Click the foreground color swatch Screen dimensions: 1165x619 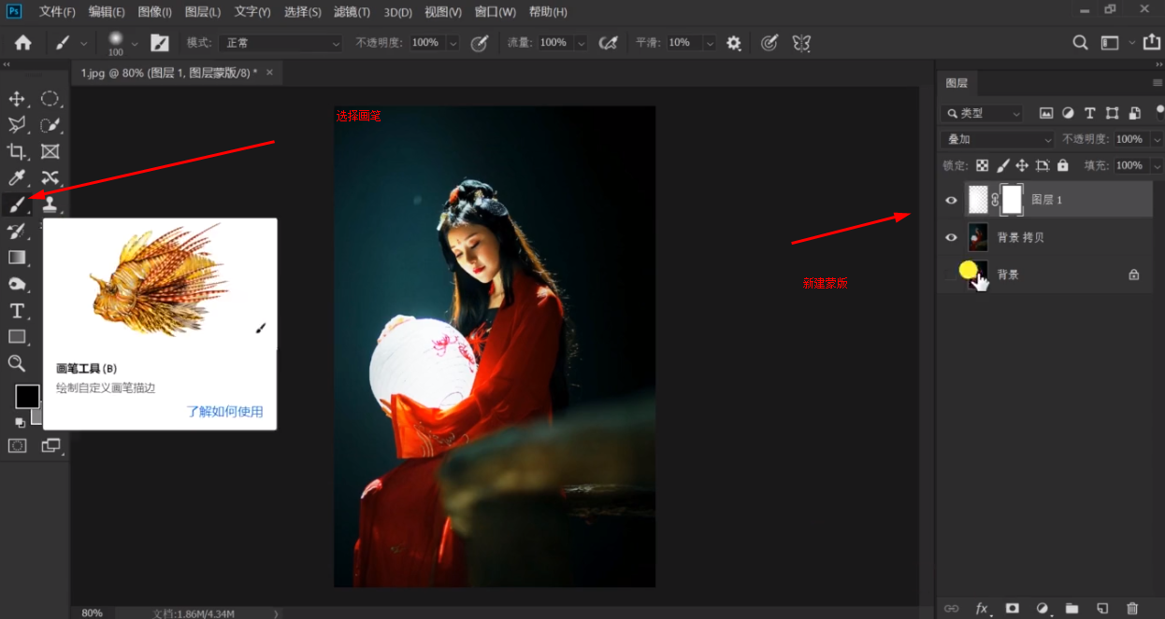(27, 396)
